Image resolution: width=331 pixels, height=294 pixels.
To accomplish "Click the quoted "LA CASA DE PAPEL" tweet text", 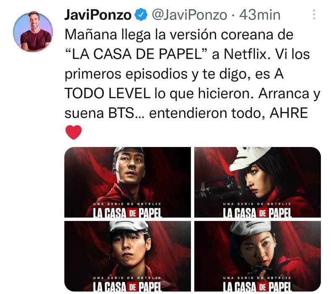I will (x=136, y=54).
